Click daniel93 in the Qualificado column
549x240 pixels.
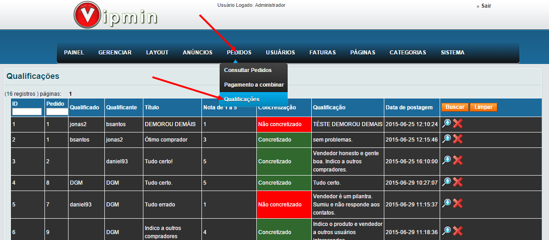[81, 205]
